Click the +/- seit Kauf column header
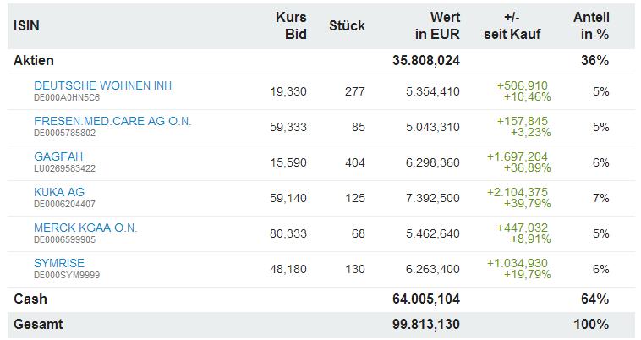 point(512,25)
